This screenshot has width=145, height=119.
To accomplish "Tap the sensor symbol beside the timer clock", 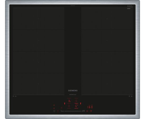I will point(87,111).
